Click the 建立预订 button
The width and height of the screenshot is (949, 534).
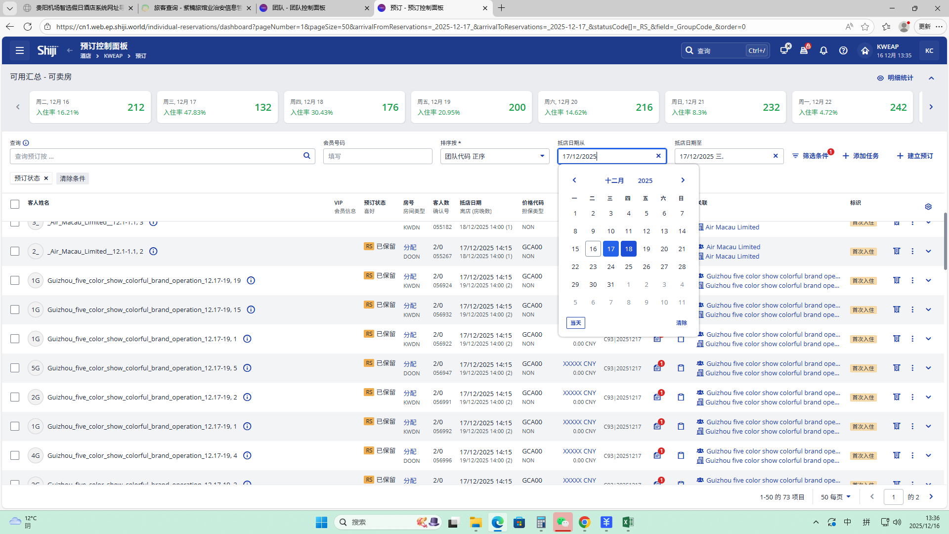915,156
